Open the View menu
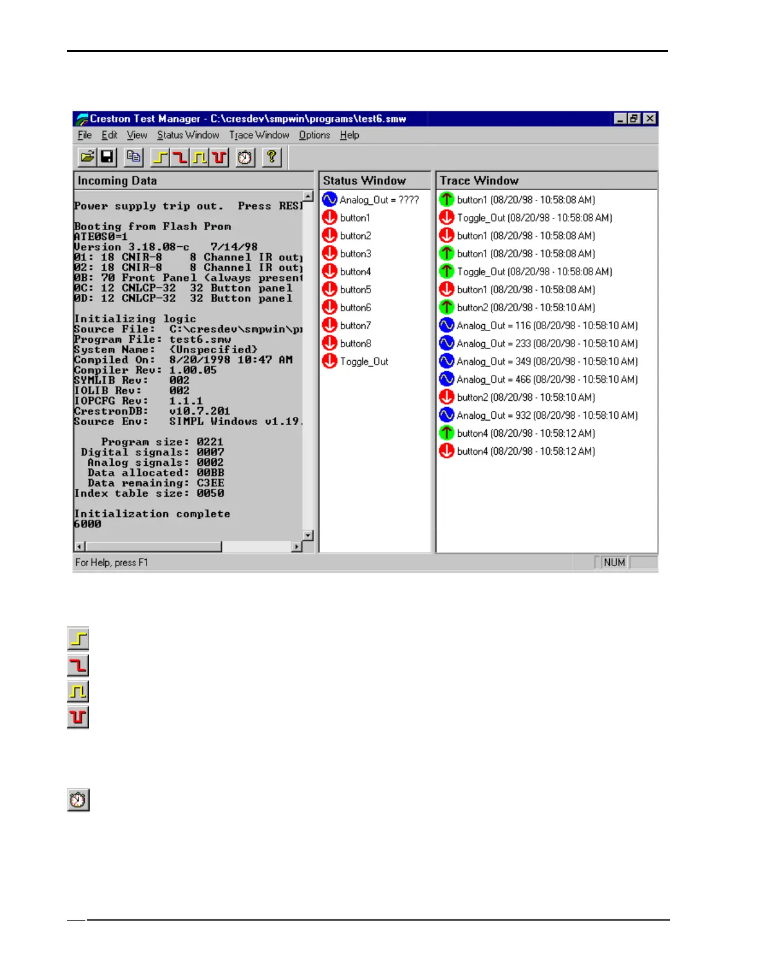 (x=137, y=135)
